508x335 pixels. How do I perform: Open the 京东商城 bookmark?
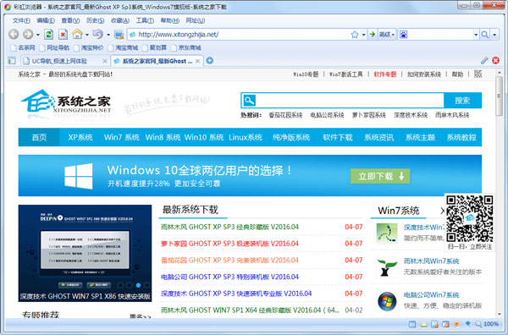[x=186, y=48]
